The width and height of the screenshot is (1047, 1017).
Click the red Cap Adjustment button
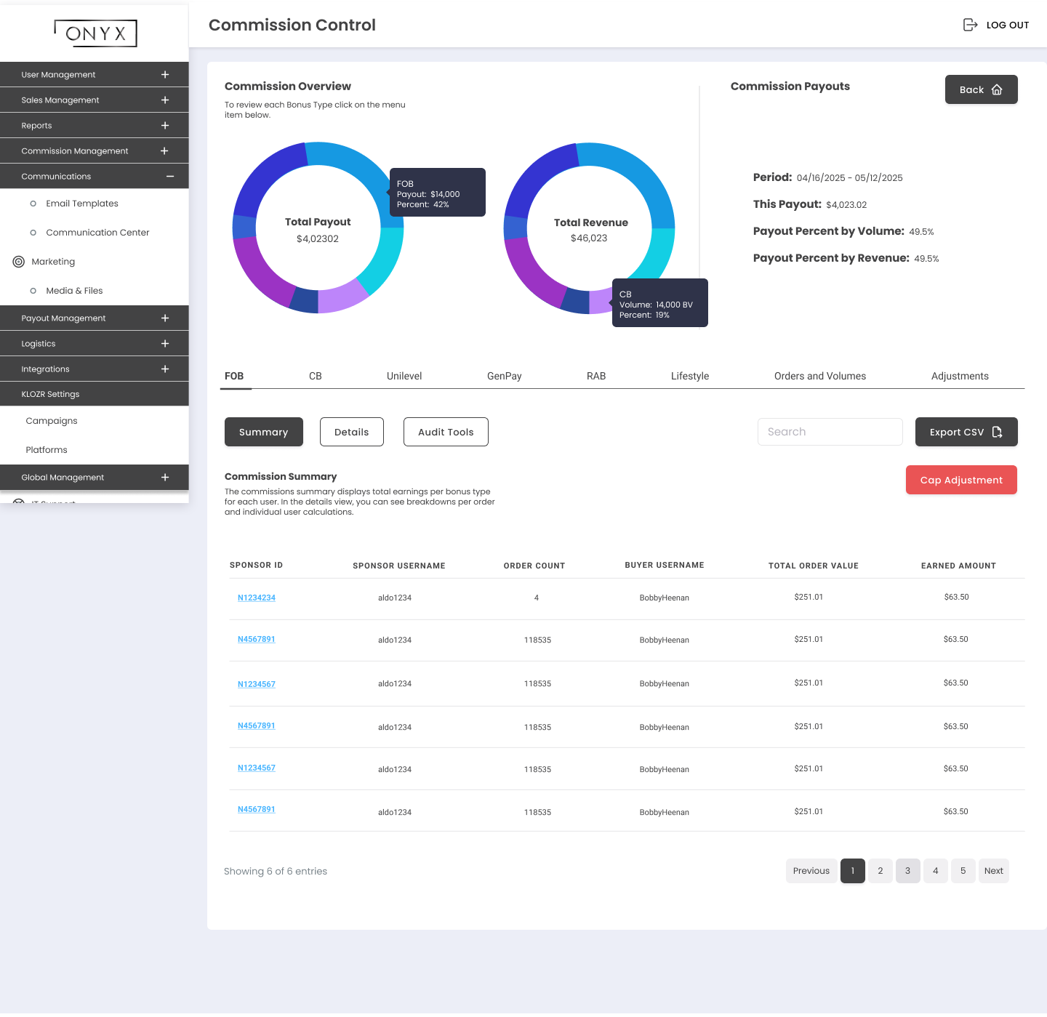pos(960,480)
